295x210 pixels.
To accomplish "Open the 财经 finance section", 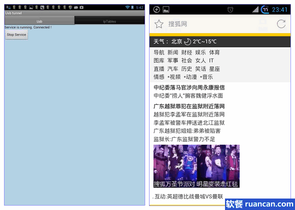I will 186,52.
